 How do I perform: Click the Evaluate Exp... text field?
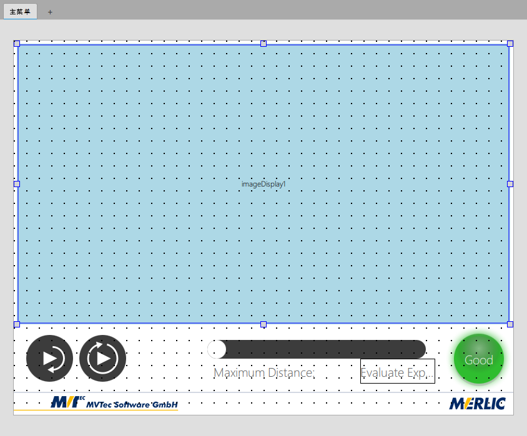coord(398,371)
